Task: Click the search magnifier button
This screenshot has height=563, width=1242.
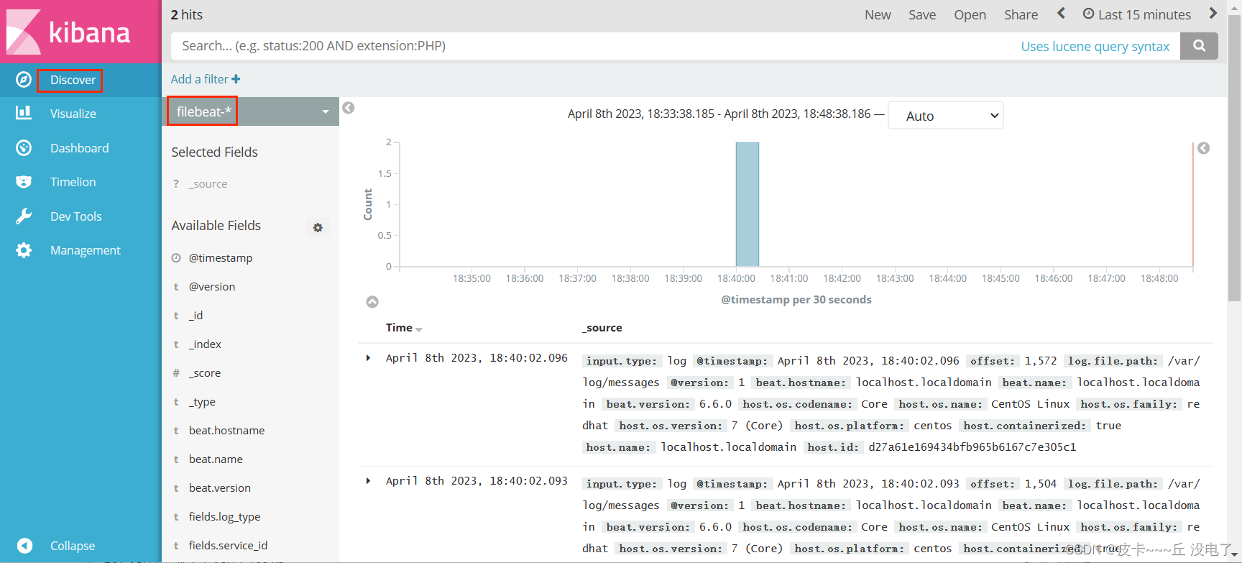Action: [1199, 46]
